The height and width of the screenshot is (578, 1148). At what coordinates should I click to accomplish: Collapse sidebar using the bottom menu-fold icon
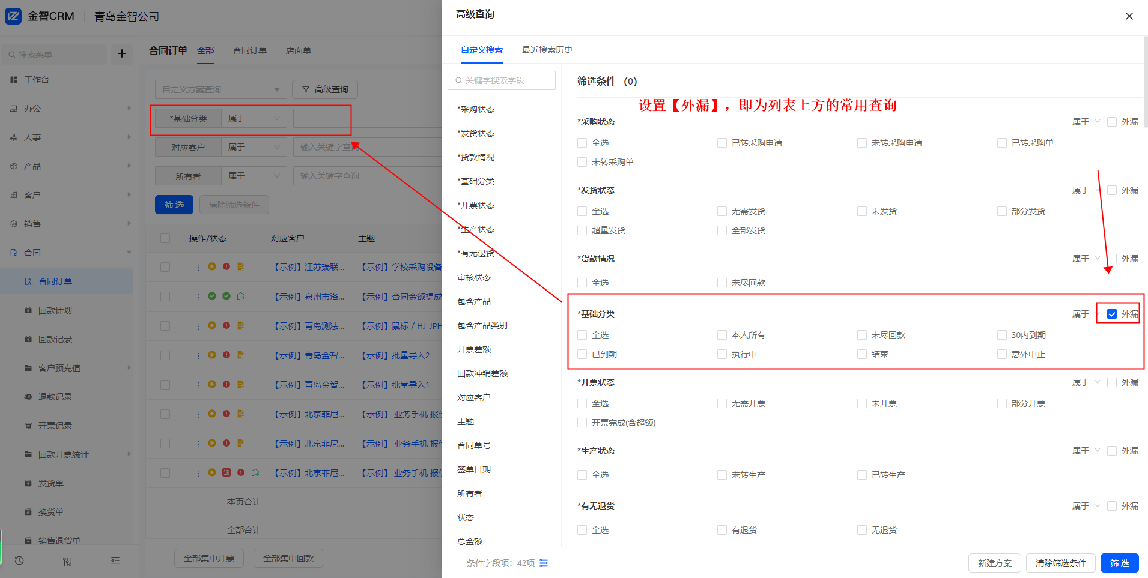(115, 561)
